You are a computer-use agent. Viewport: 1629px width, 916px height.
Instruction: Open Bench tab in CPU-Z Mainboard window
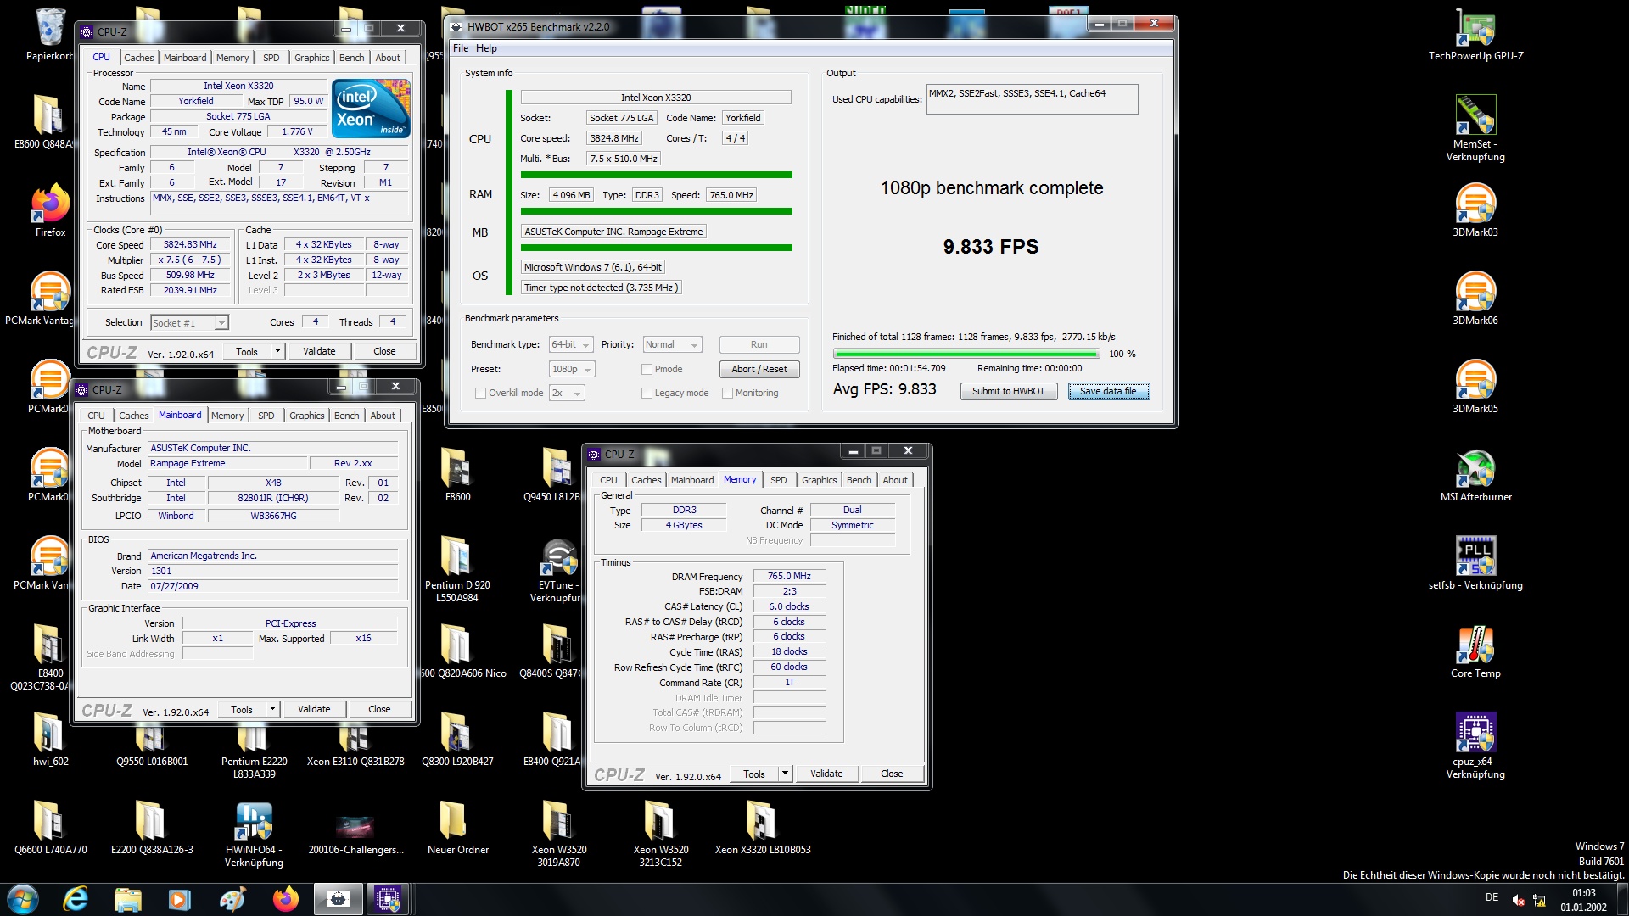pos(346,416)
